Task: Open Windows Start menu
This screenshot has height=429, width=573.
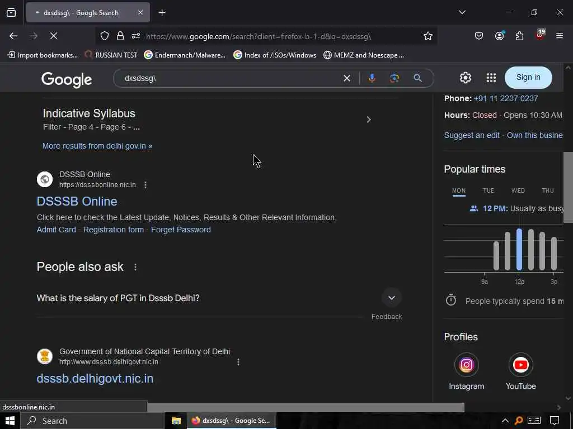Action: (10, 421)
